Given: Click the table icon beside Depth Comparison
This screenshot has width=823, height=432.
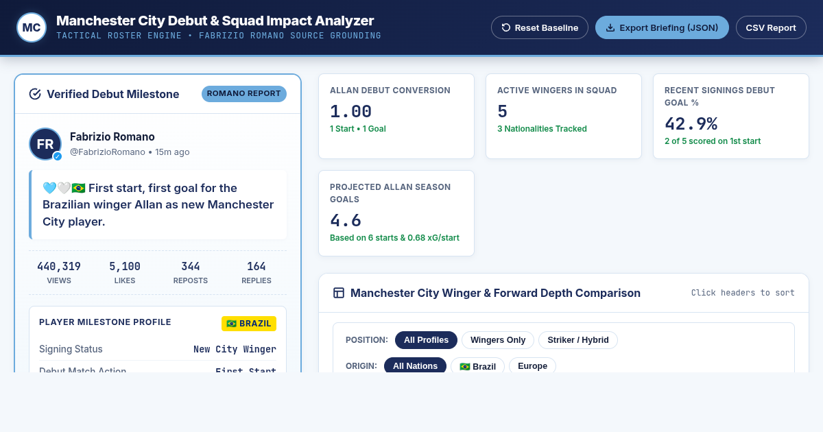Looking at the screenshot, I should click(x=339, y=293).
